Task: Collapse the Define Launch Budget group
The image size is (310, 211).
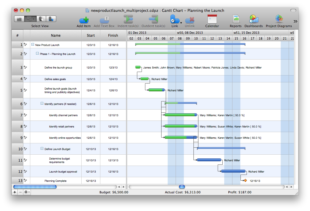Action: tap(42, 149)
